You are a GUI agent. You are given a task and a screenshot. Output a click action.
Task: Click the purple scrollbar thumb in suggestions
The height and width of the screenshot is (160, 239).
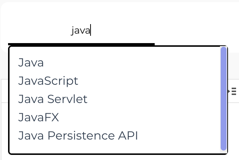tap(224, 99)
